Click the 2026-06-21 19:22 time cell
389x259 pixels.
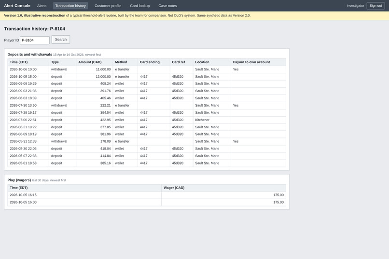tap(28, 127)
